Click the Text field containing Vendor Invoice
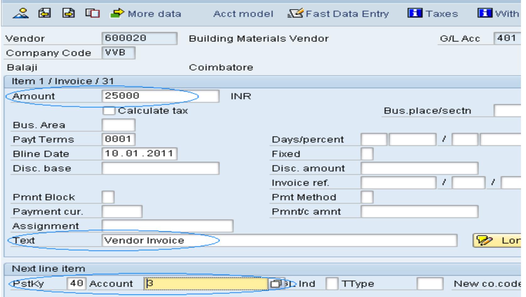This screenshot has height=297, width=526. click(279, 241)
